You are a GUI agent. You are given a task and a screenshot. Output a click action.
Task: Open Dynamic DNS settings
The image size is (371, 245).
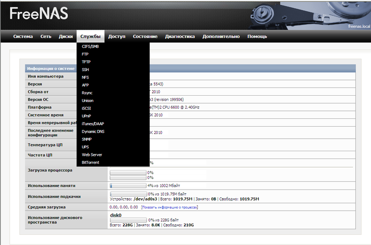(93, 132)
